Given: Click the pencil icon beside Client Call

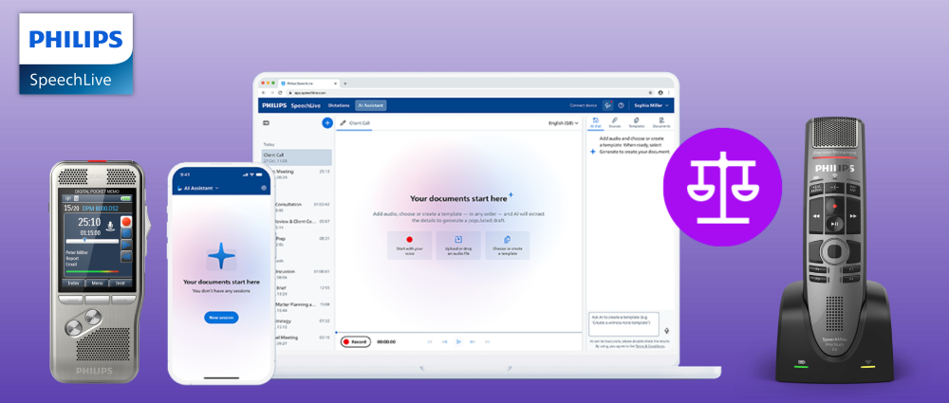Looking at the screenshot, I should (x=343, y=123).
